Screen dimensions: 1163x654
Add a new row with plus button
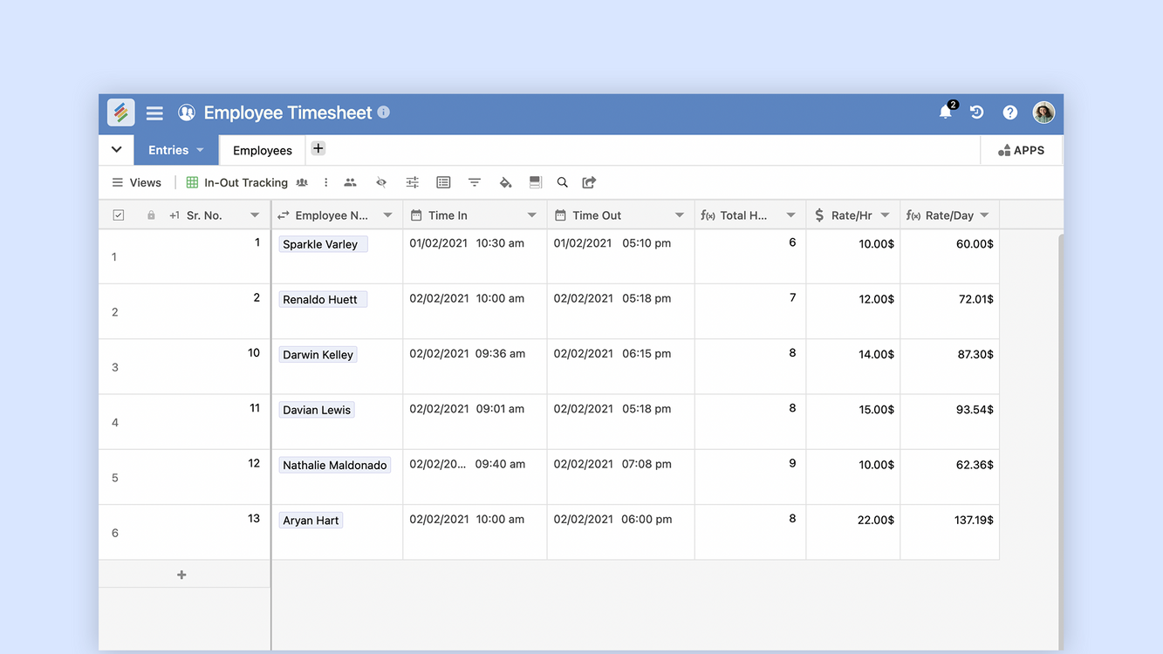click(181, 575)
